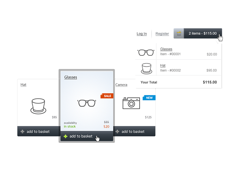Click the Hat link in cart dropdown
Image resolution: width=240 pixels, height=172 pixels.
pos(163,65)
